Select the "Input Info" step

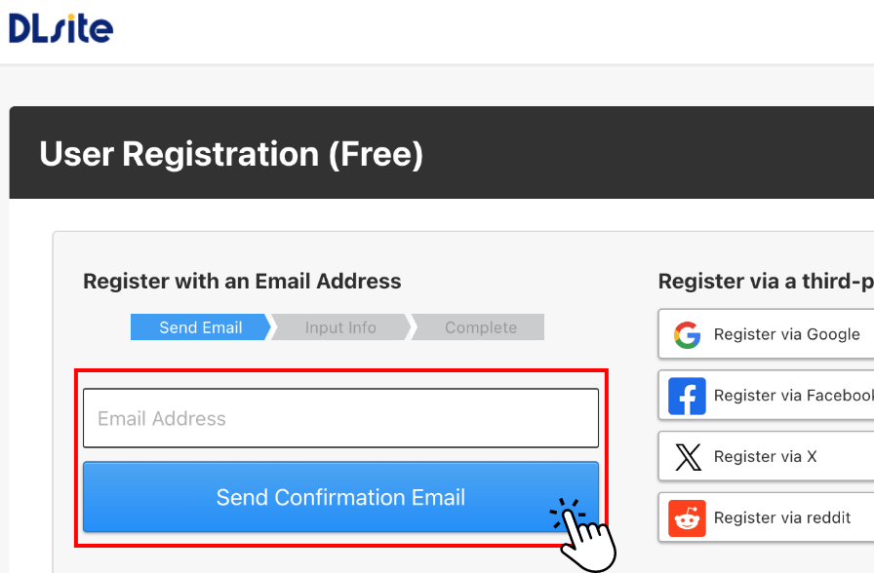[x=340, y=327]
